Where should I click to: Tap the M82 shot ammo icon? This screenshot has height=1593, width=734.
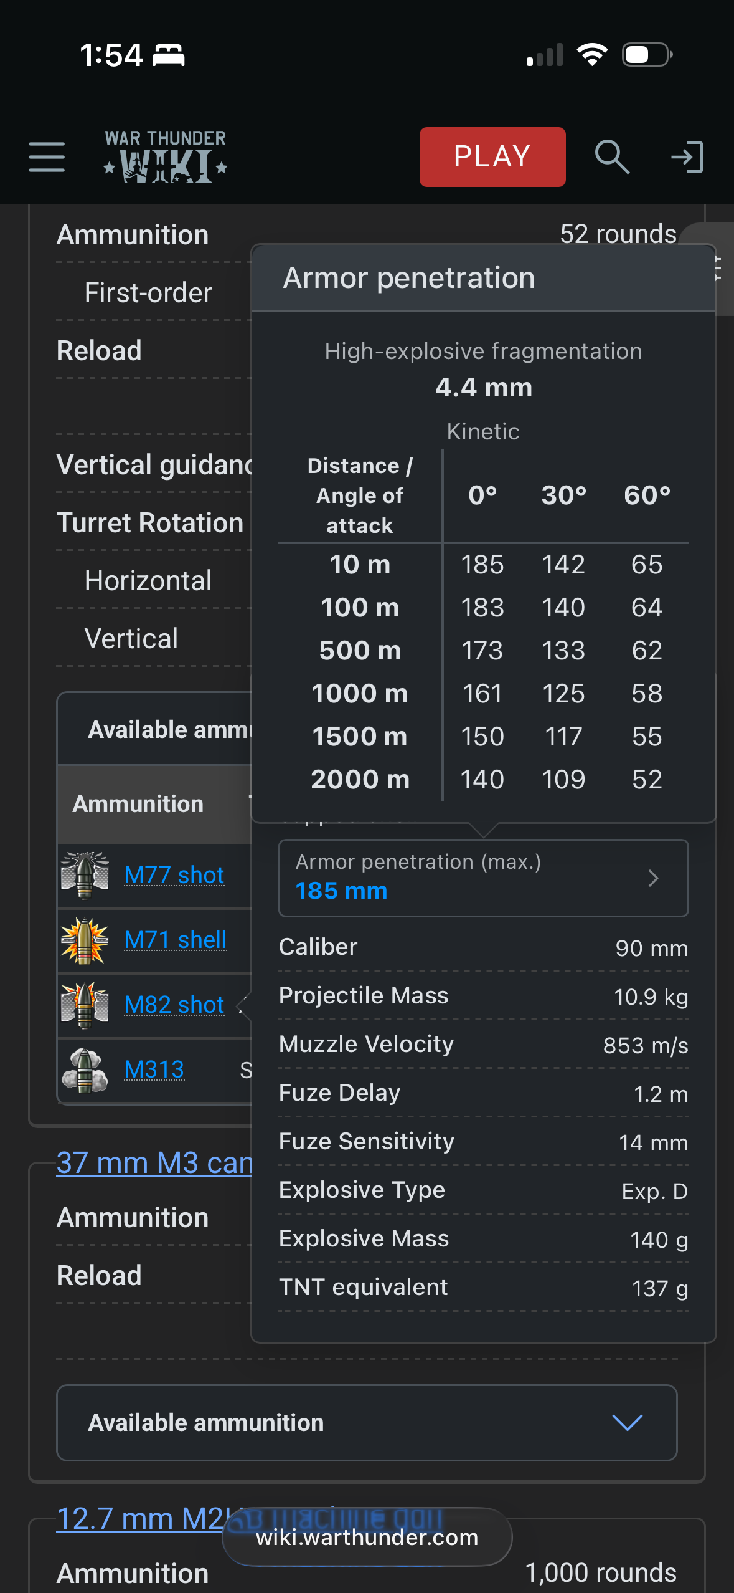[85, 1005]
